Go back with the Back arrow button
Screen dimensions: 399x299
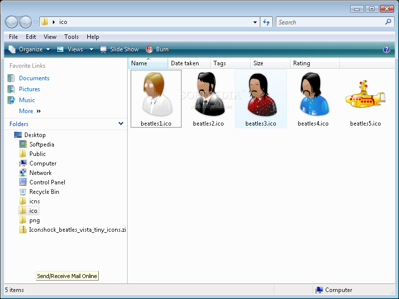click(11, 22)
